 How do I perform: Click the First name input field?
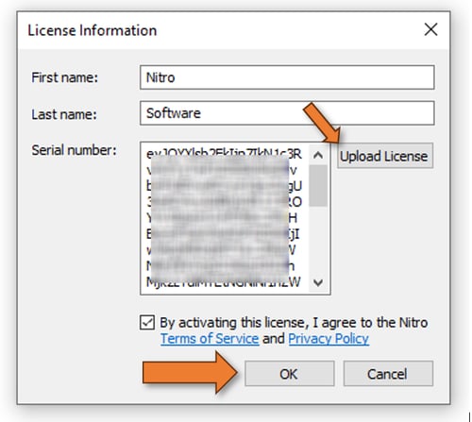(x=287, y=77)
